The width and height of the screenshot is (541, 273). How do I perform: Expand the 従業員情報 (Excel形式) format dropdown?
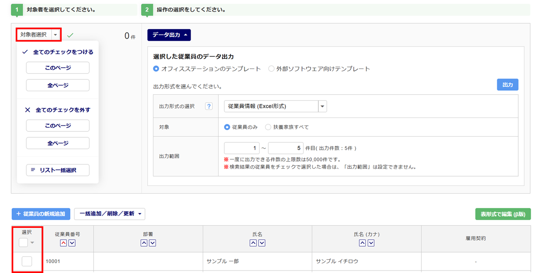(x=322, y=106)
